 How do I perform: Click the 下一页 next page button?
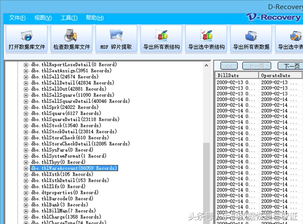coord(291,66)
